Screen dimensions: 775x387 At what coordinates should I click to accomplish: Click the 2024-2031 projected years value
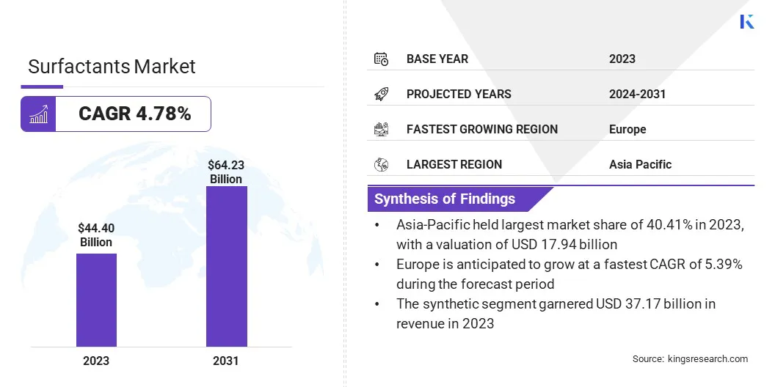(x=637, y=94)
